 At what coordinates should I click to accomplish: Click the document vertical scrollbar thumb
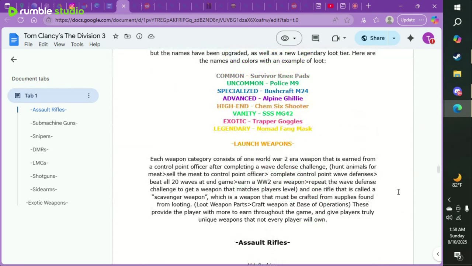(438, 170)
